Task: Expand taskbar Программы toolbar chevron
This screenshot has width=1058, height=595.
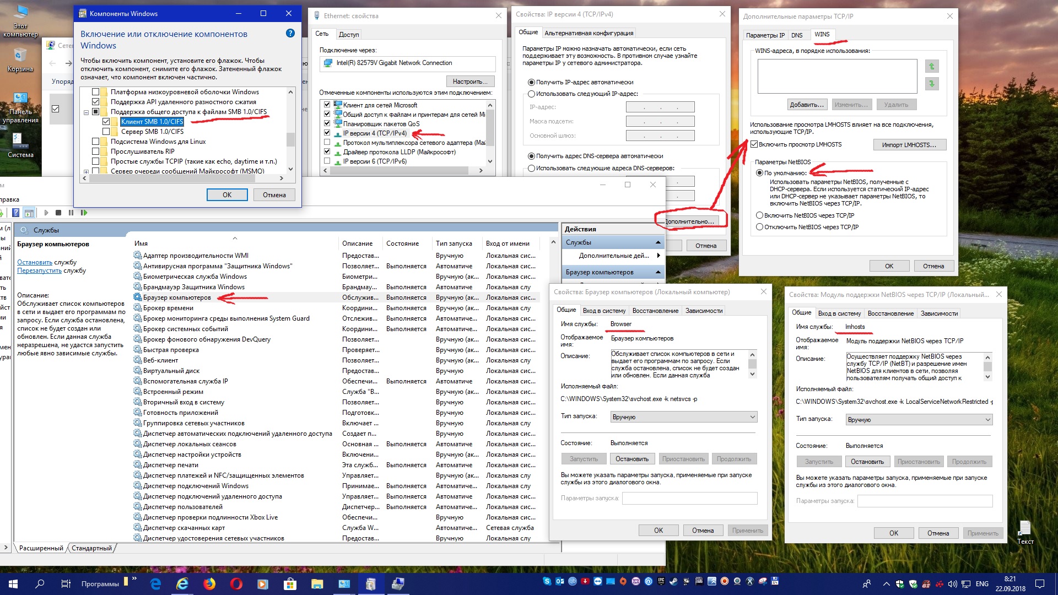Action: coord(134,579)
